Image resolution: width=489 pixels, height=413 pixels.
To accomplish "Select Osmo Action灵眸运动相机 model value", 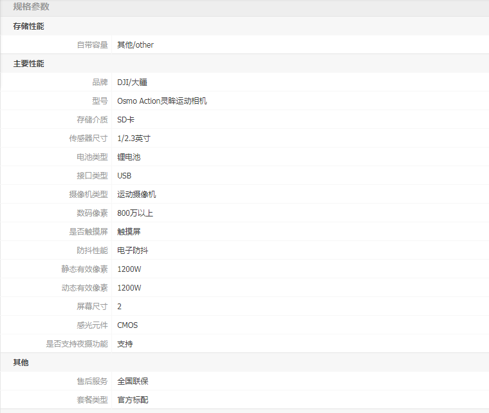I will (x=162, y=101).
